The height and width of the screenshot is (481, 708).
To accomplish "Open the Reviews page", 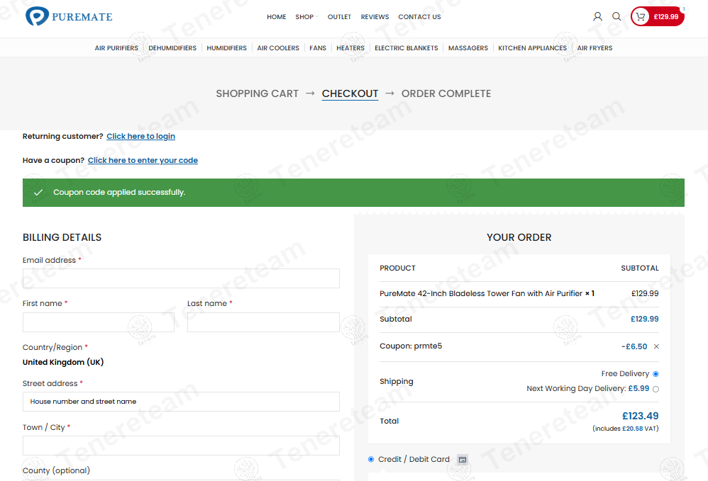I will [x=375, y=17].
